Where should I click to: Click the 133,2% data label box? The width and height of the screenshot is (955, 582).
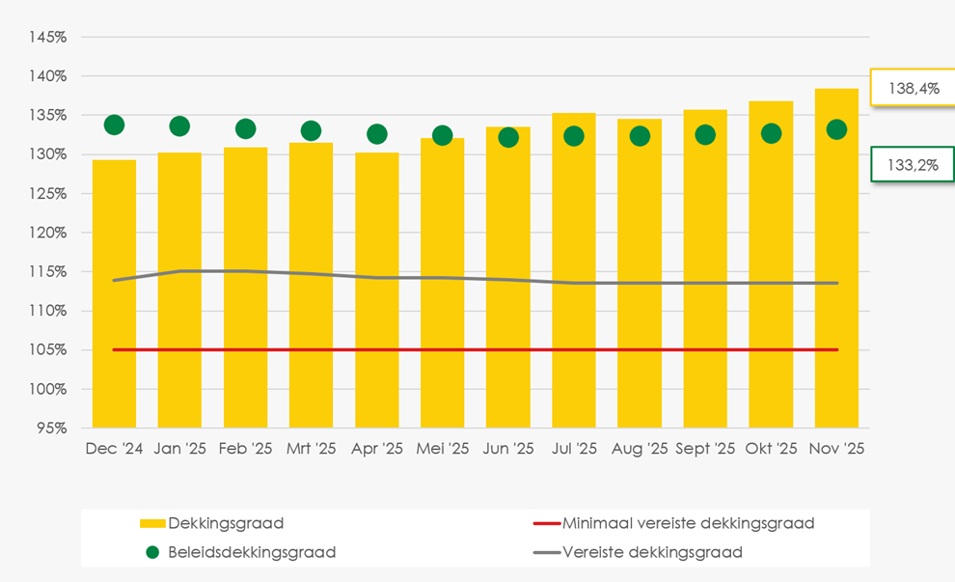pos(912,165)
